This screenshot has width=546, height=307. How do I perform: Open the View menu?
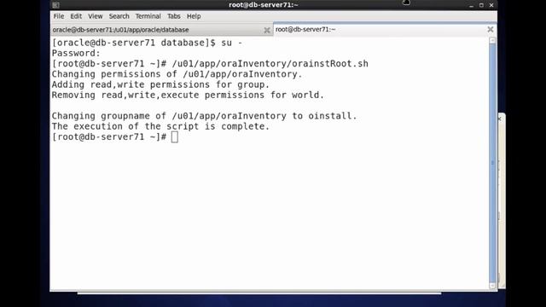click(95, 16)
